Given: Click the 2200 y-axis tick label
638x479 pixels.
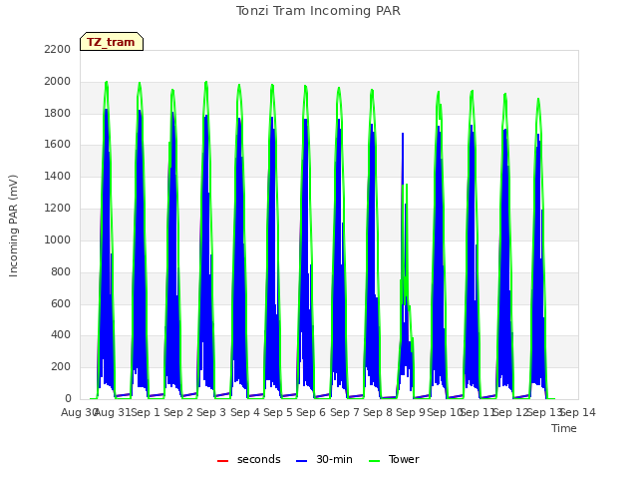Looking at the screenshot, I should [x=58, y=49].
